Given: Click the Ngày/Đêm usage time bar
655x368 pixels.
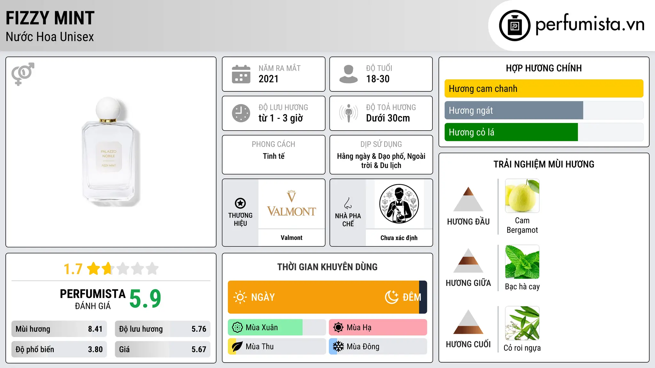Looking at the screenshot, I should point(327,297).
